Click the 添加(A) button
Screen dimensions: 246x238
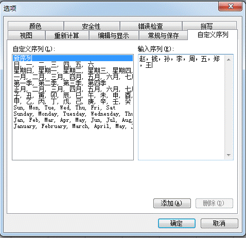point(172,203)
